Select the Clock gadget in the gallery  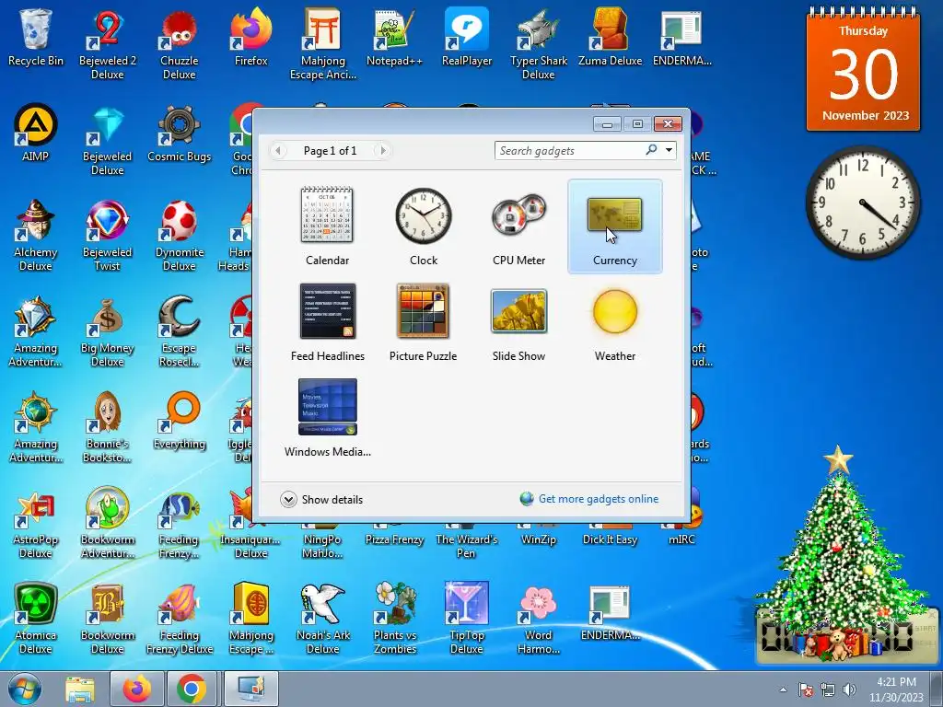(424, 226)
